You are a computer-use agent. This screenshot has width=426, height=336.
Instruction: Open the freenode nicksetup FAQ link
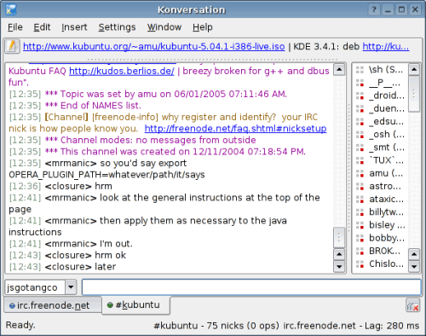click(x=235, y=129)
